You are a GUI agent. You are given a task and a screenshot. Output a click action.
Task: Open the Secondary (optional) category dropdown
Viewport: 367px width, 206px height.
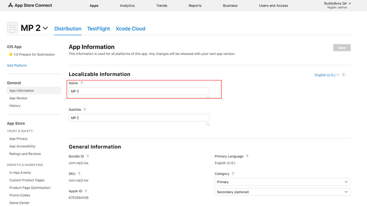[282, 192]
